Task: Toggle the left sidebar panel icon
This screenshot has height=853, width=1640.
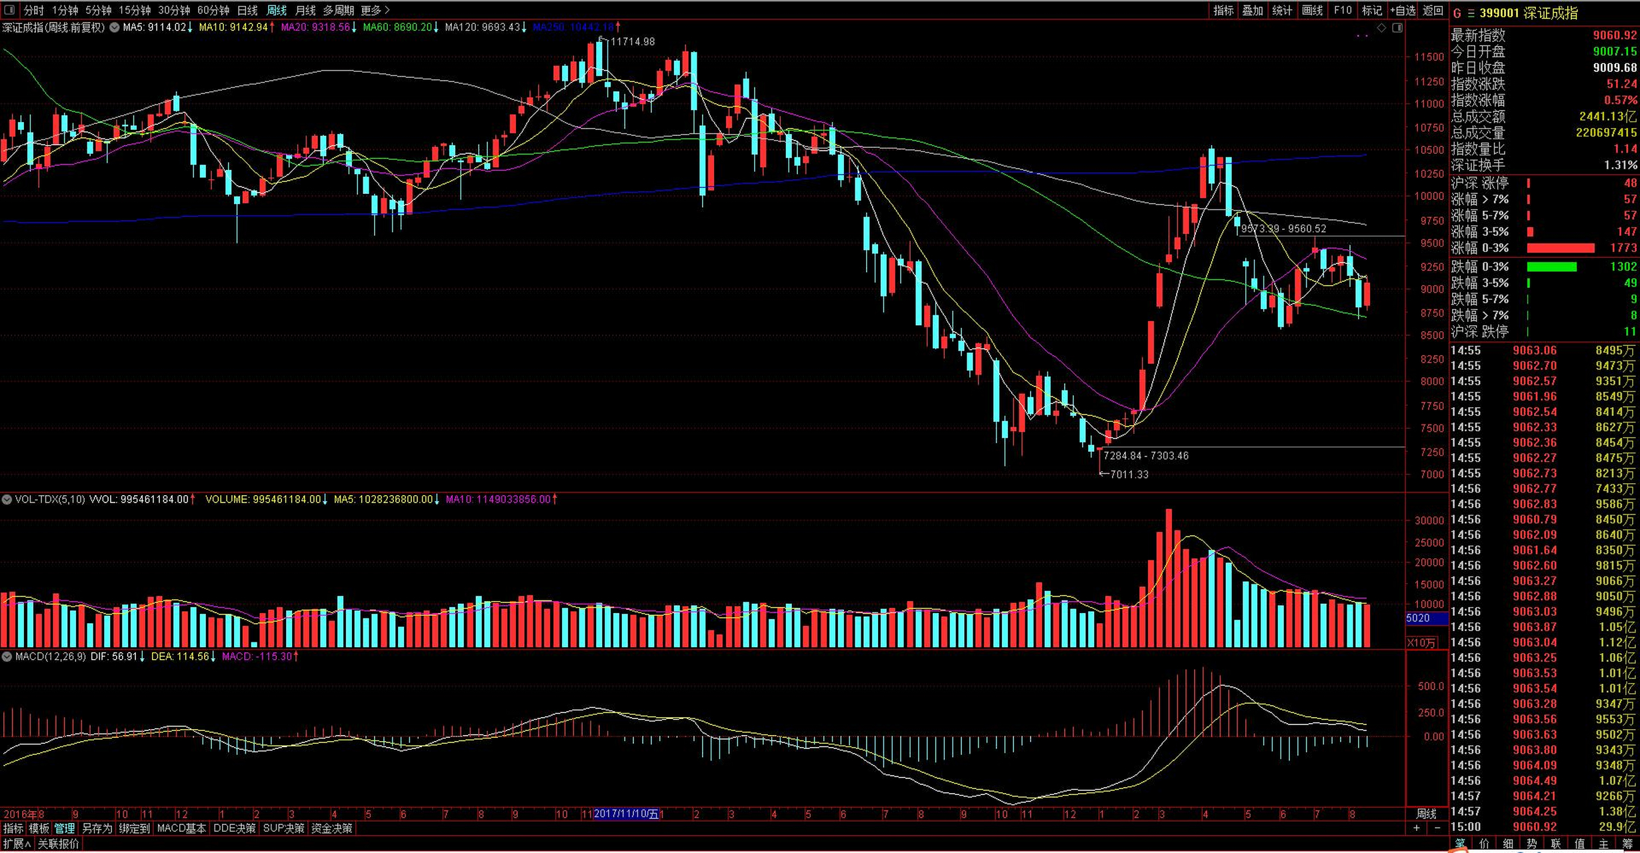Action: tap(9, 10)
